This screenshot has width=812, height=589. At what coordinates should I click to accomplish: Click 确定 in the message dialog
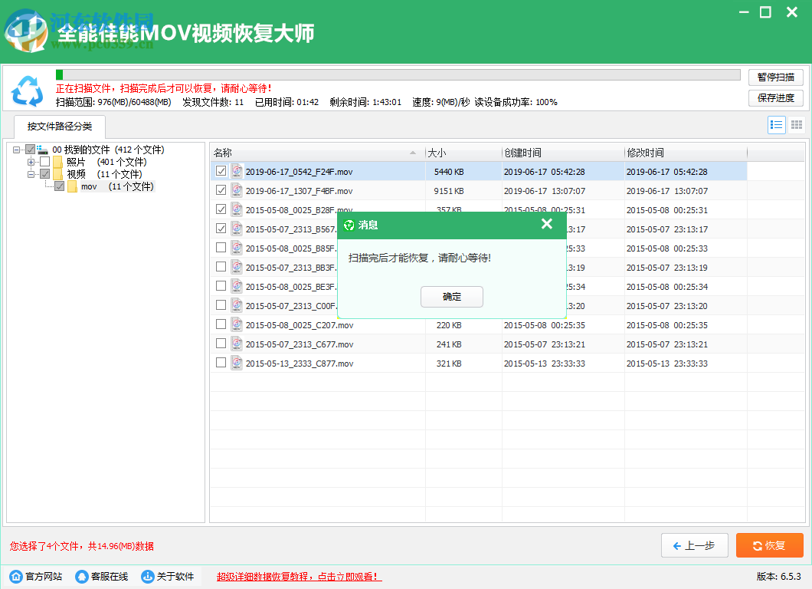tap(451, 297)
